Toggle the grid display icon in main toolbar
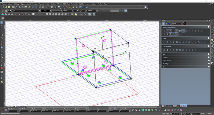The width and height of the screenshot is (214, 115). (x=63, y=7)
